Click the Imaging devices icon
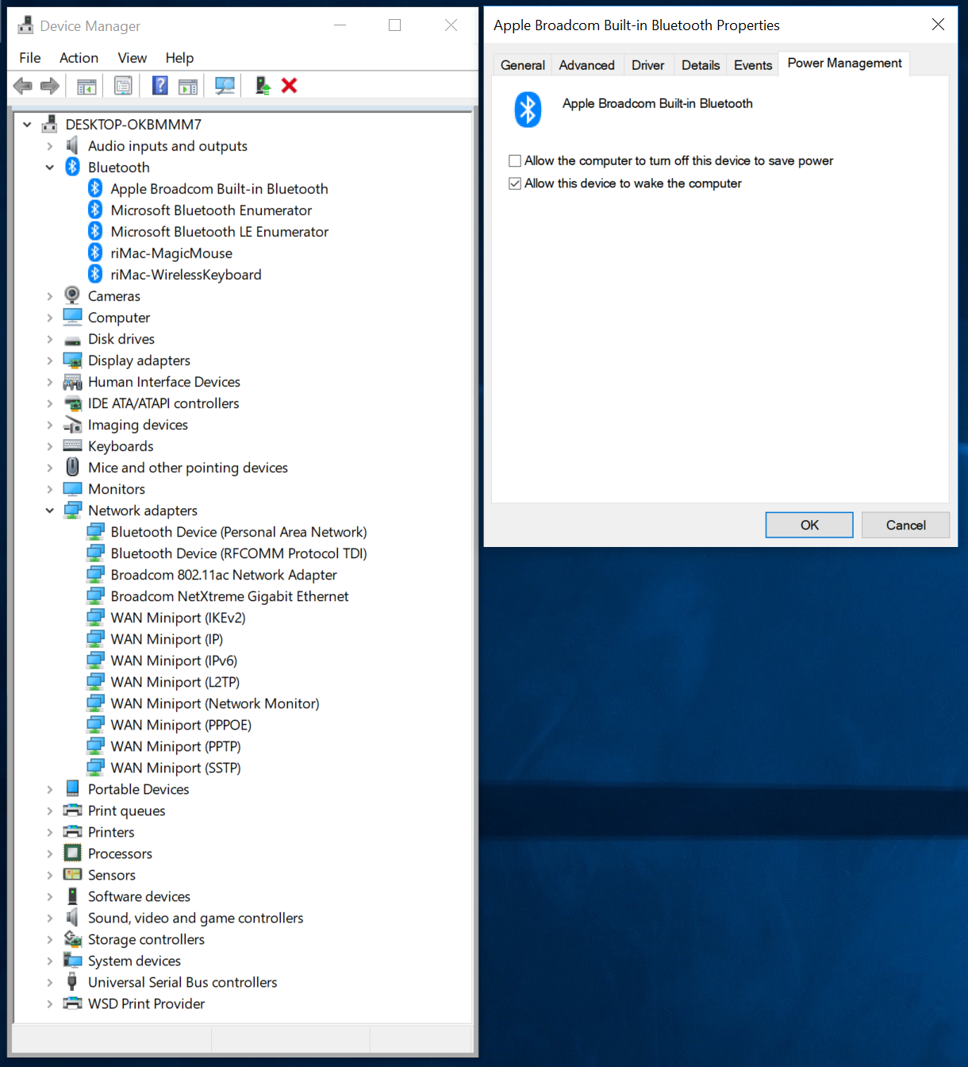Viewport: 968px width, 1067px height. click(72, 424)
